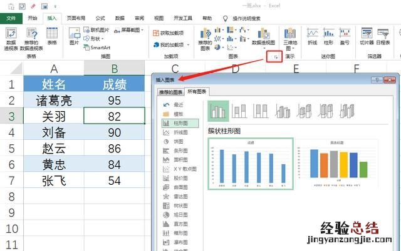Open the File (文件) tab
This screenshot has width=401, height=251.
[11, 18]
